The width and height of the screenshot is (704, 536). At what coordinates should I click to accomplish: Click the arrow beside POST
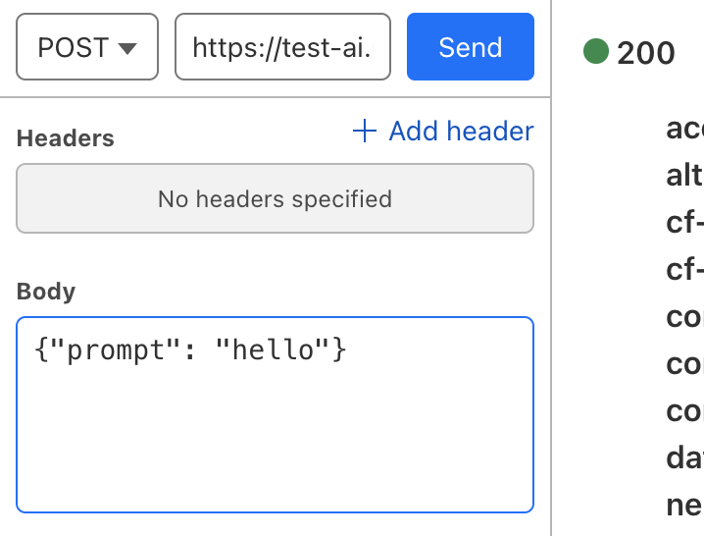coord(126,48)
